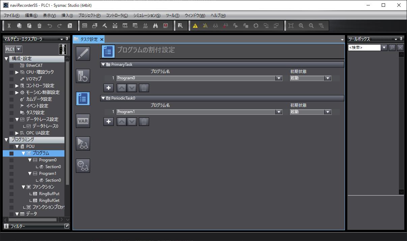Select the タスク設定 tab
Screen dimensions: 407x241
[89, 39]
